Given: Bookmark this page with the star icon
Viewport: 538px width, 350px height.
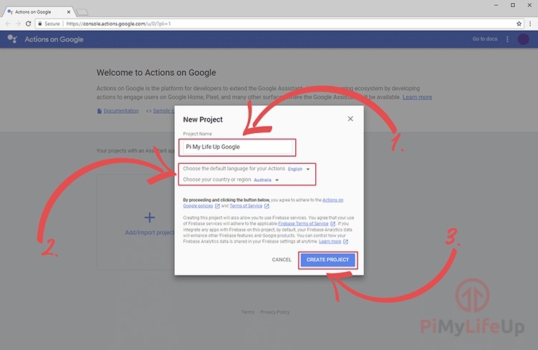Looking at the screenshot, I should point(519,23).
